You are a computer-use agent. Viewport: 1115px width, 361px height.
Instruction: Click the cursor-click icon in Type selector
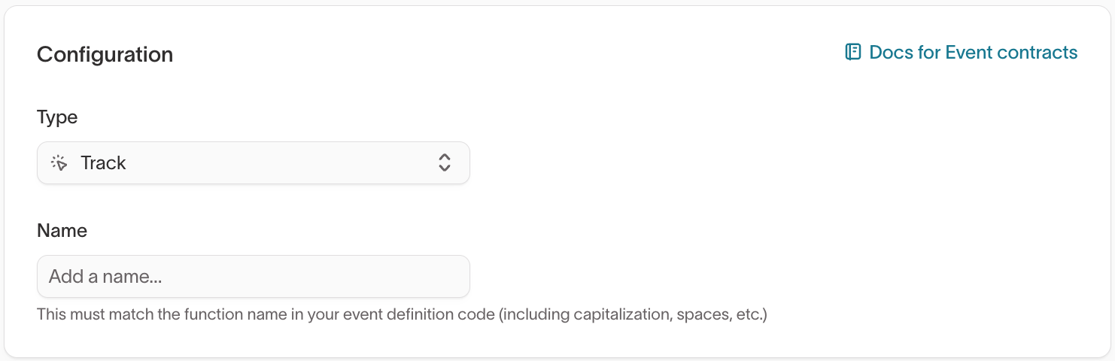coord(59,162)
